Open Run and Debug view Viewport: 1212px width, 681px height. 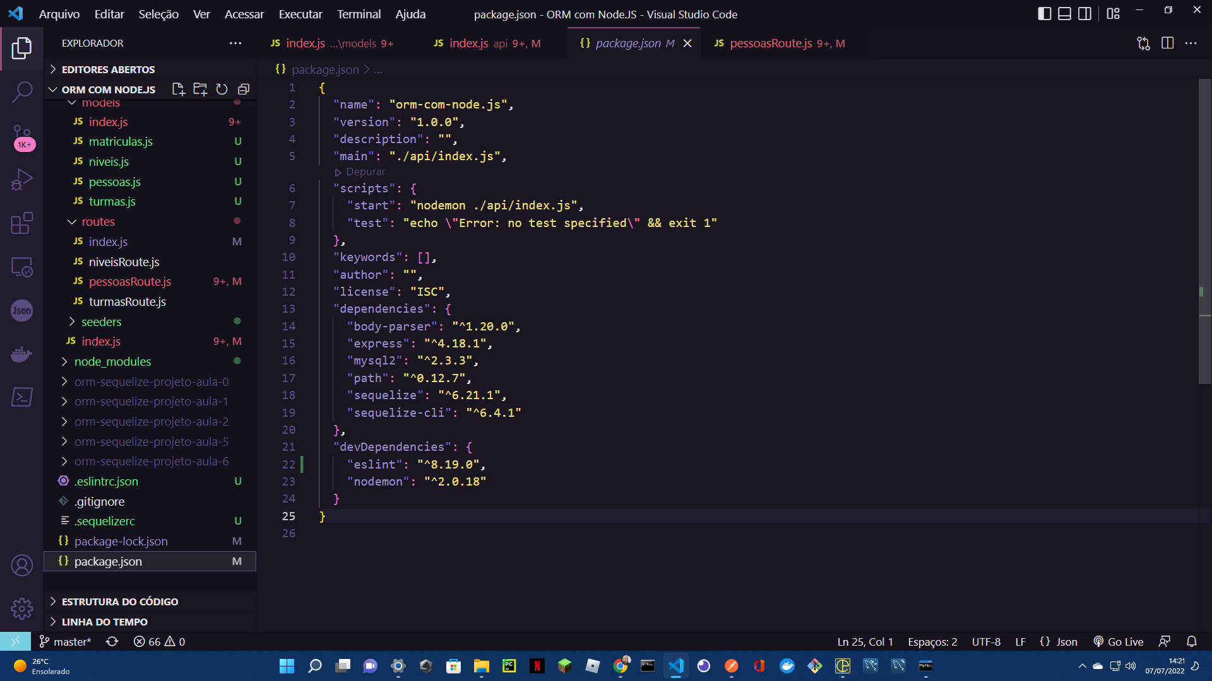point(21,180)
